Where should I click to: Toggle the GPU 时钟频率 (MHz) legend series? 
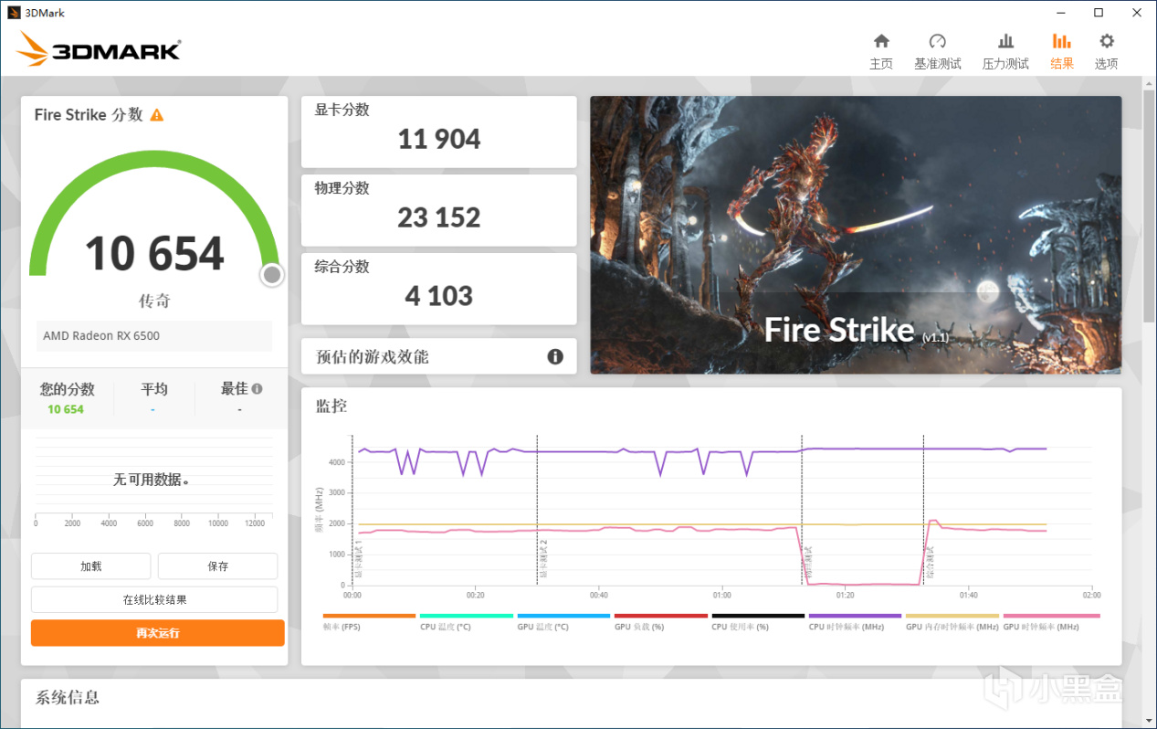pos(1051,622)
